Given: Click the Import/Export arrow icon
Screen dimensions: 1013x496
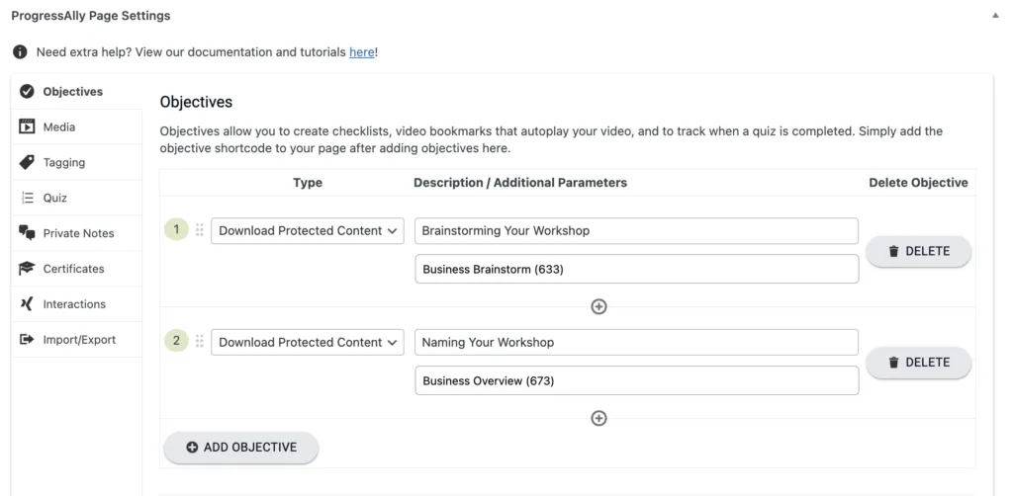Looking at the screenshot, I should click(x=27, y=340).
